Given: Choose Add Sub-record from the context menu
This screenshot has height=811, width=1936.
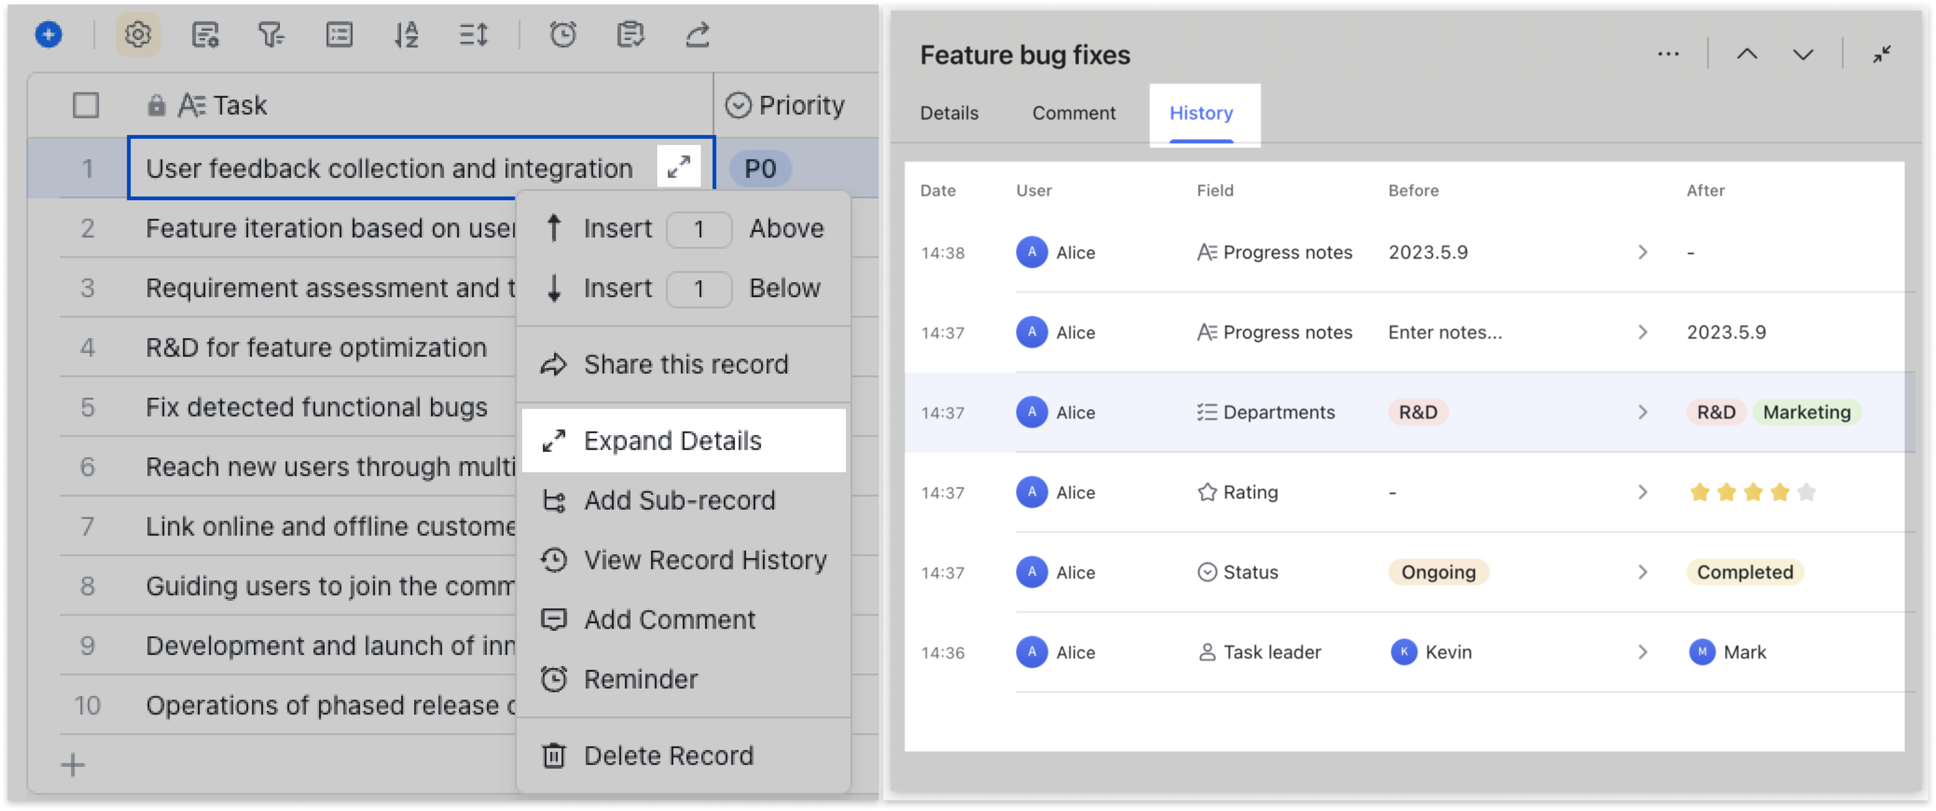Looking at the screenshot, I should click(x=683, y=500).
